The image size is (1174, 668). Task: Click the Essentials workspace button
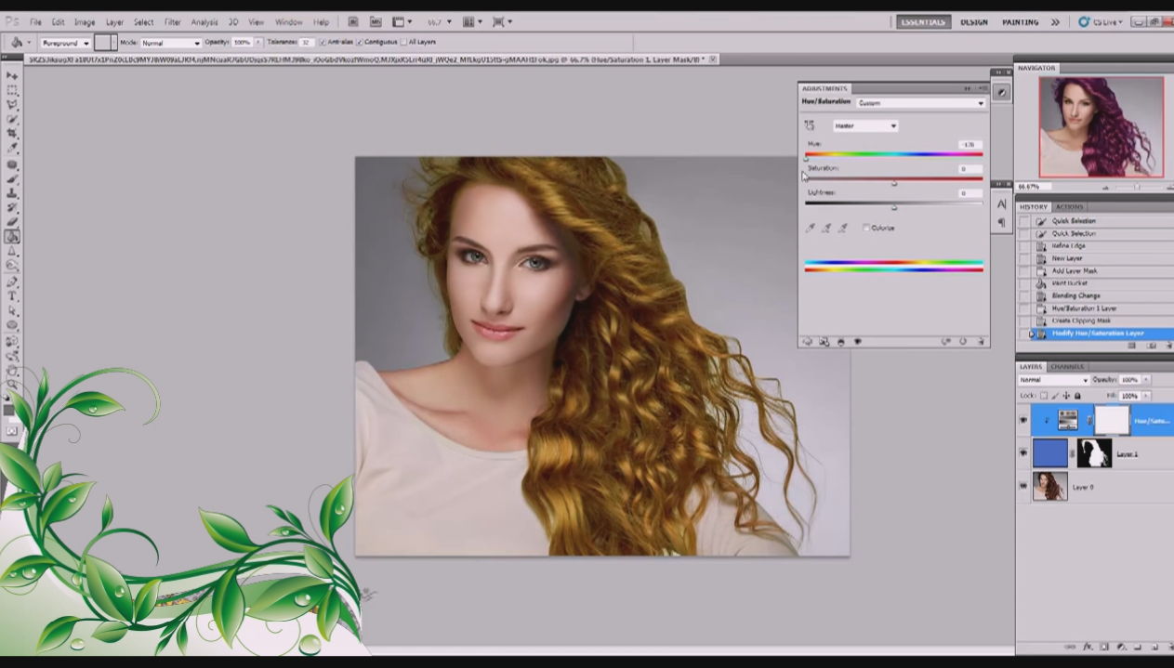coord(923,22)
